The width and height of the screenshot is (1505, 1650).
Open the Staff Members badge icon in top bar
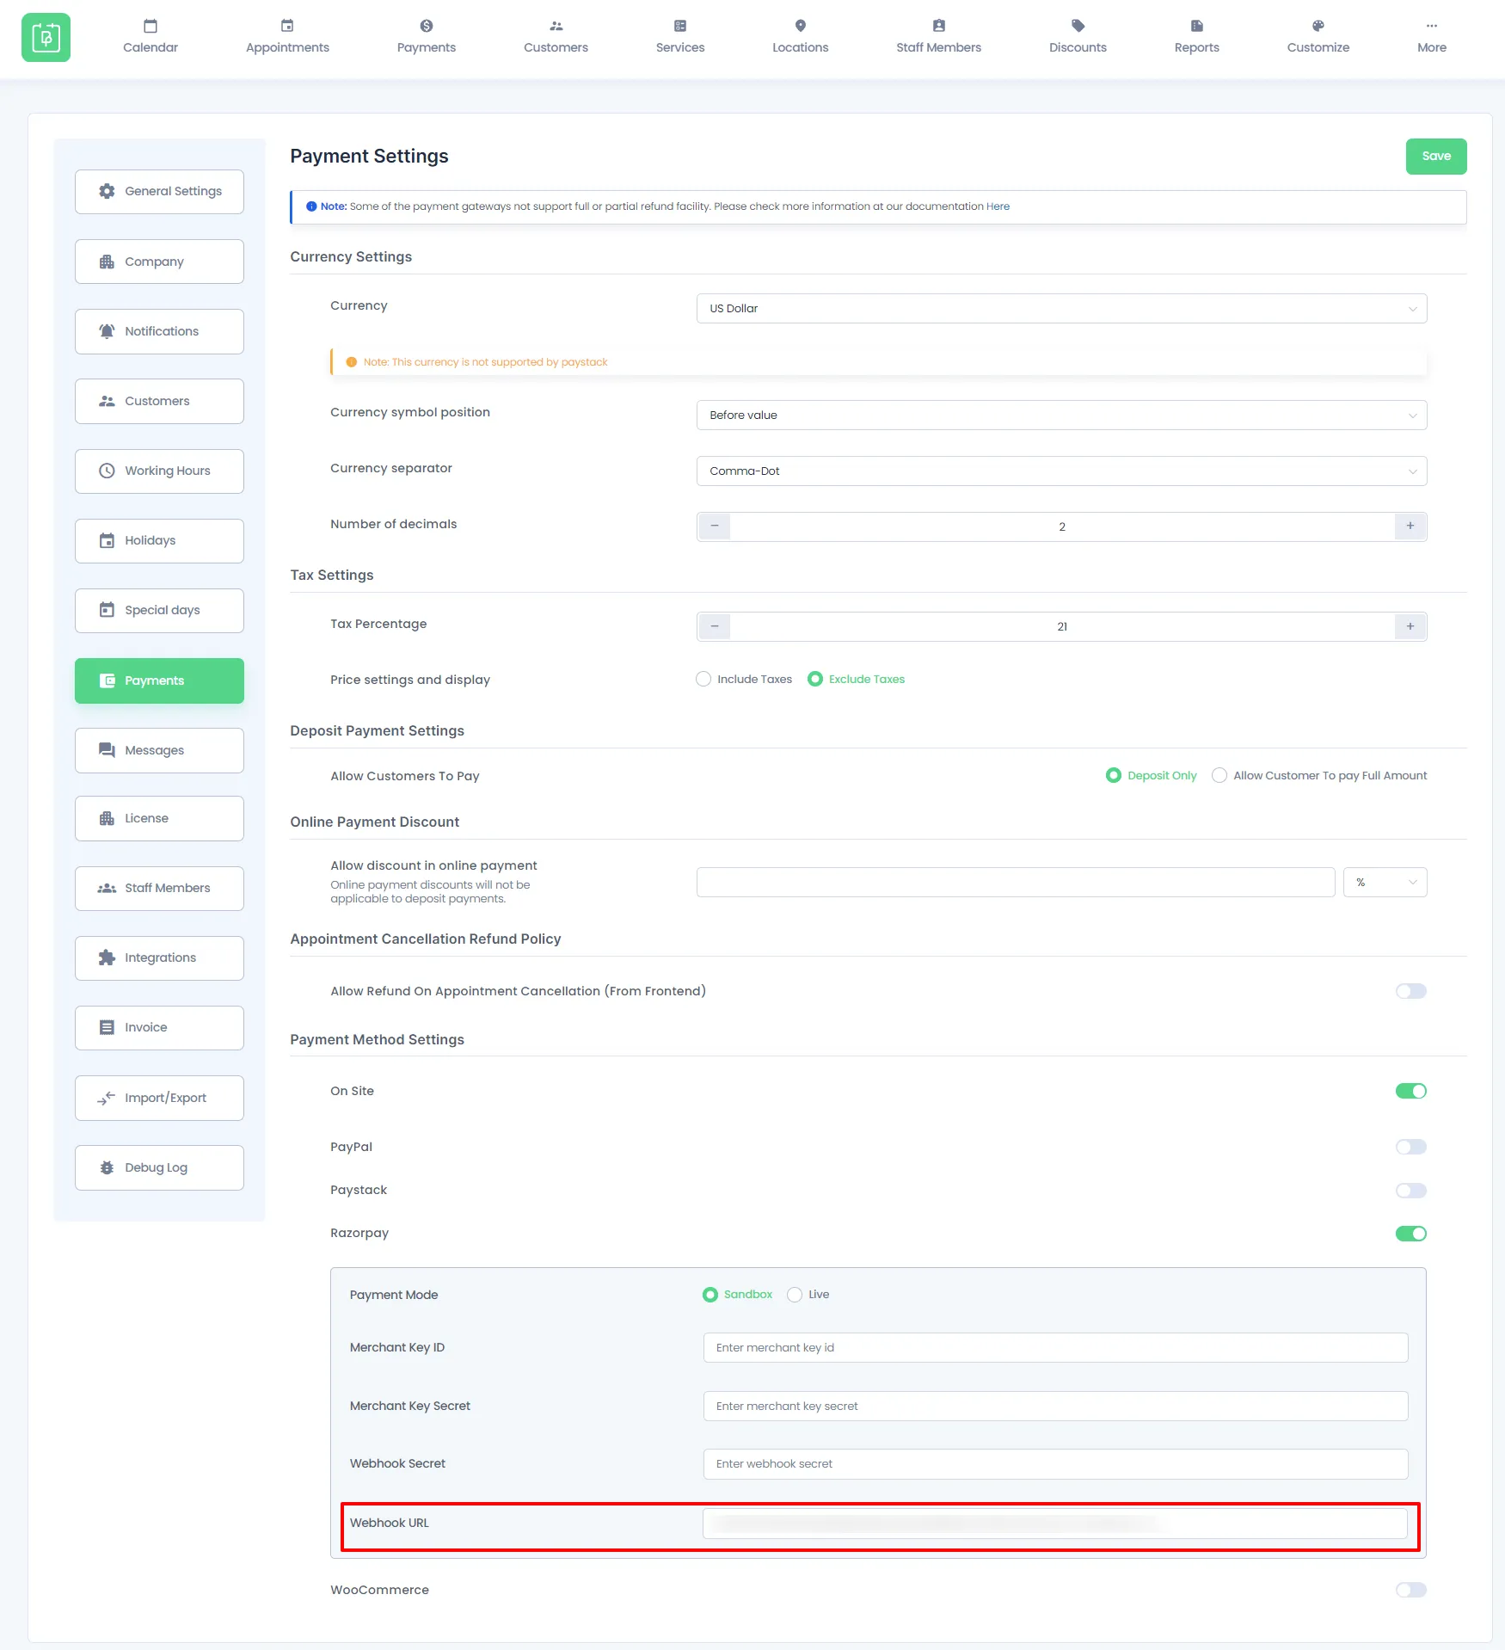pyautogui.click(x=939, y=26)
